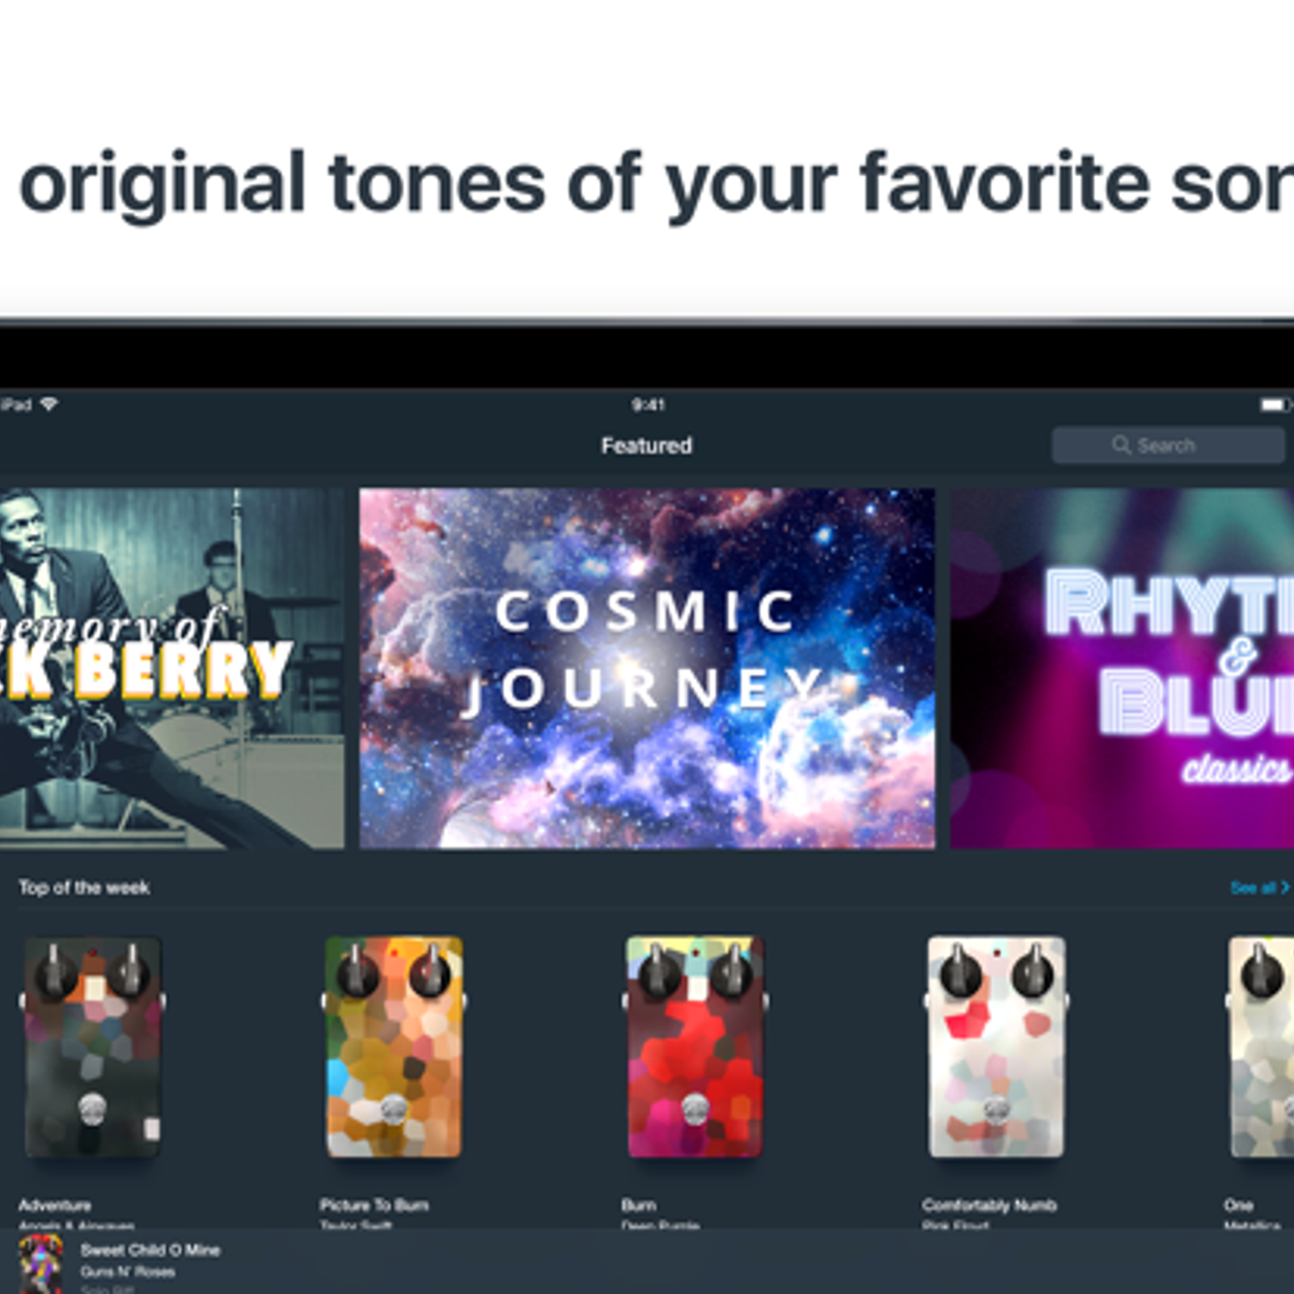The width and height of the screenshot is (1294, 1294).
Task: Click the 9:41 clock in status bar
Action: (648, 404)
